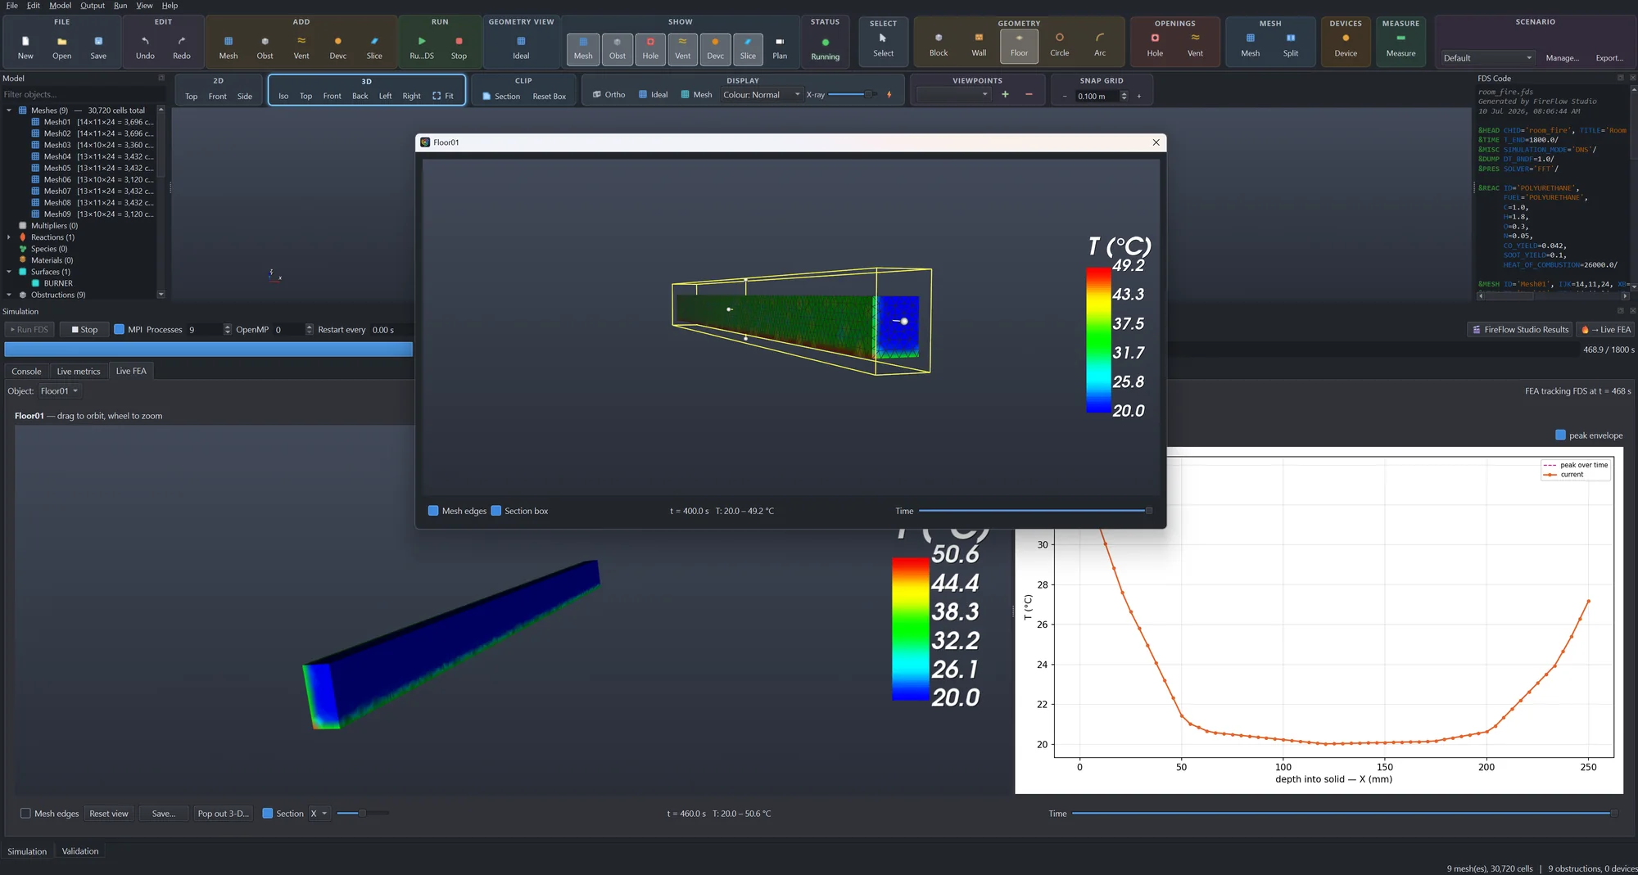
Task: Toggle Ortho projection in DISPLAY
Action: (x=609, y=95)
